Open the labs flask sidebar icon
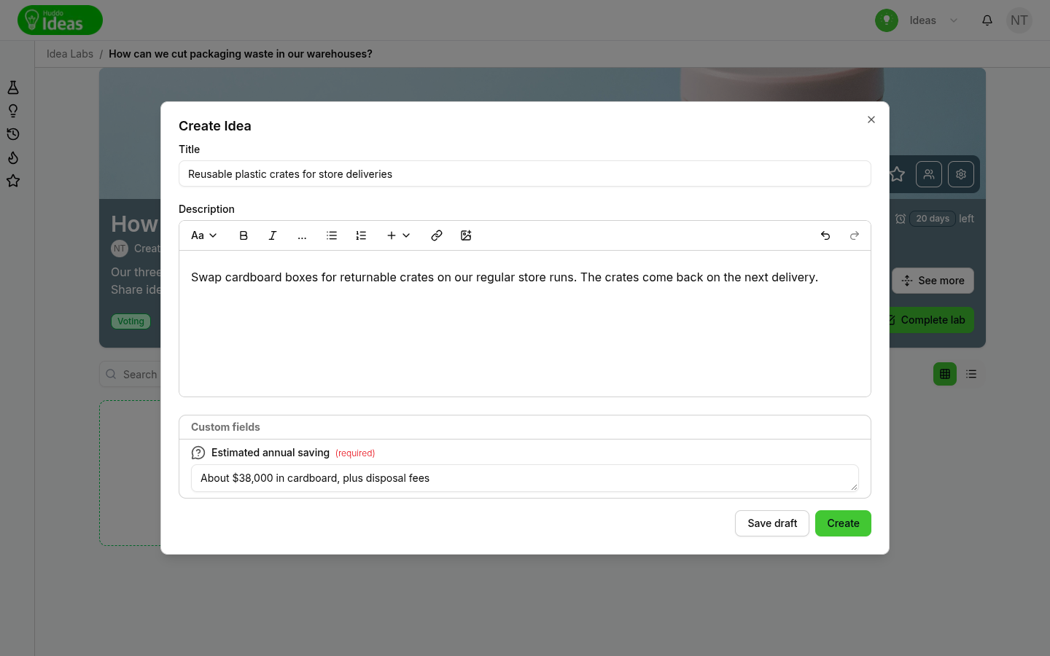 (13, 87)
